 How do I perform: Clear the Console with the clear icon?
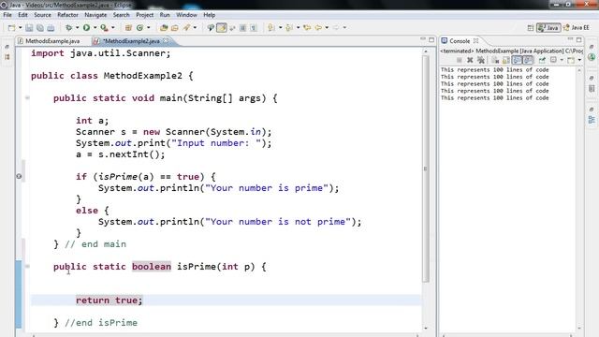tap(495, 60)
